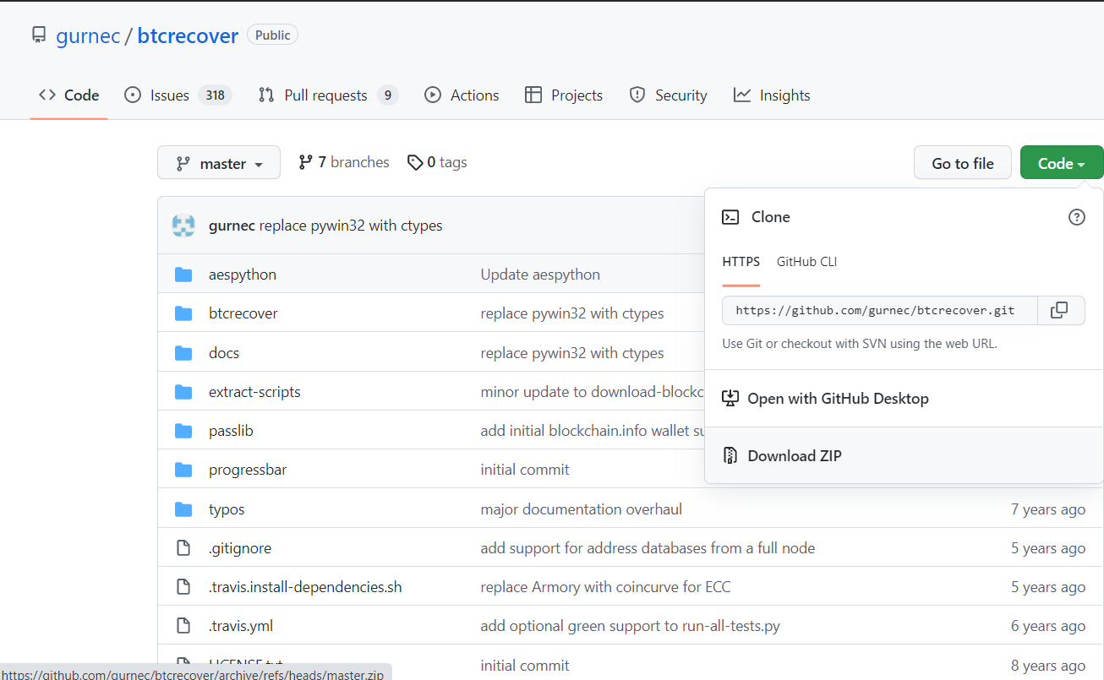Click the Public visibility label
1104x680 pixels.
272,35
